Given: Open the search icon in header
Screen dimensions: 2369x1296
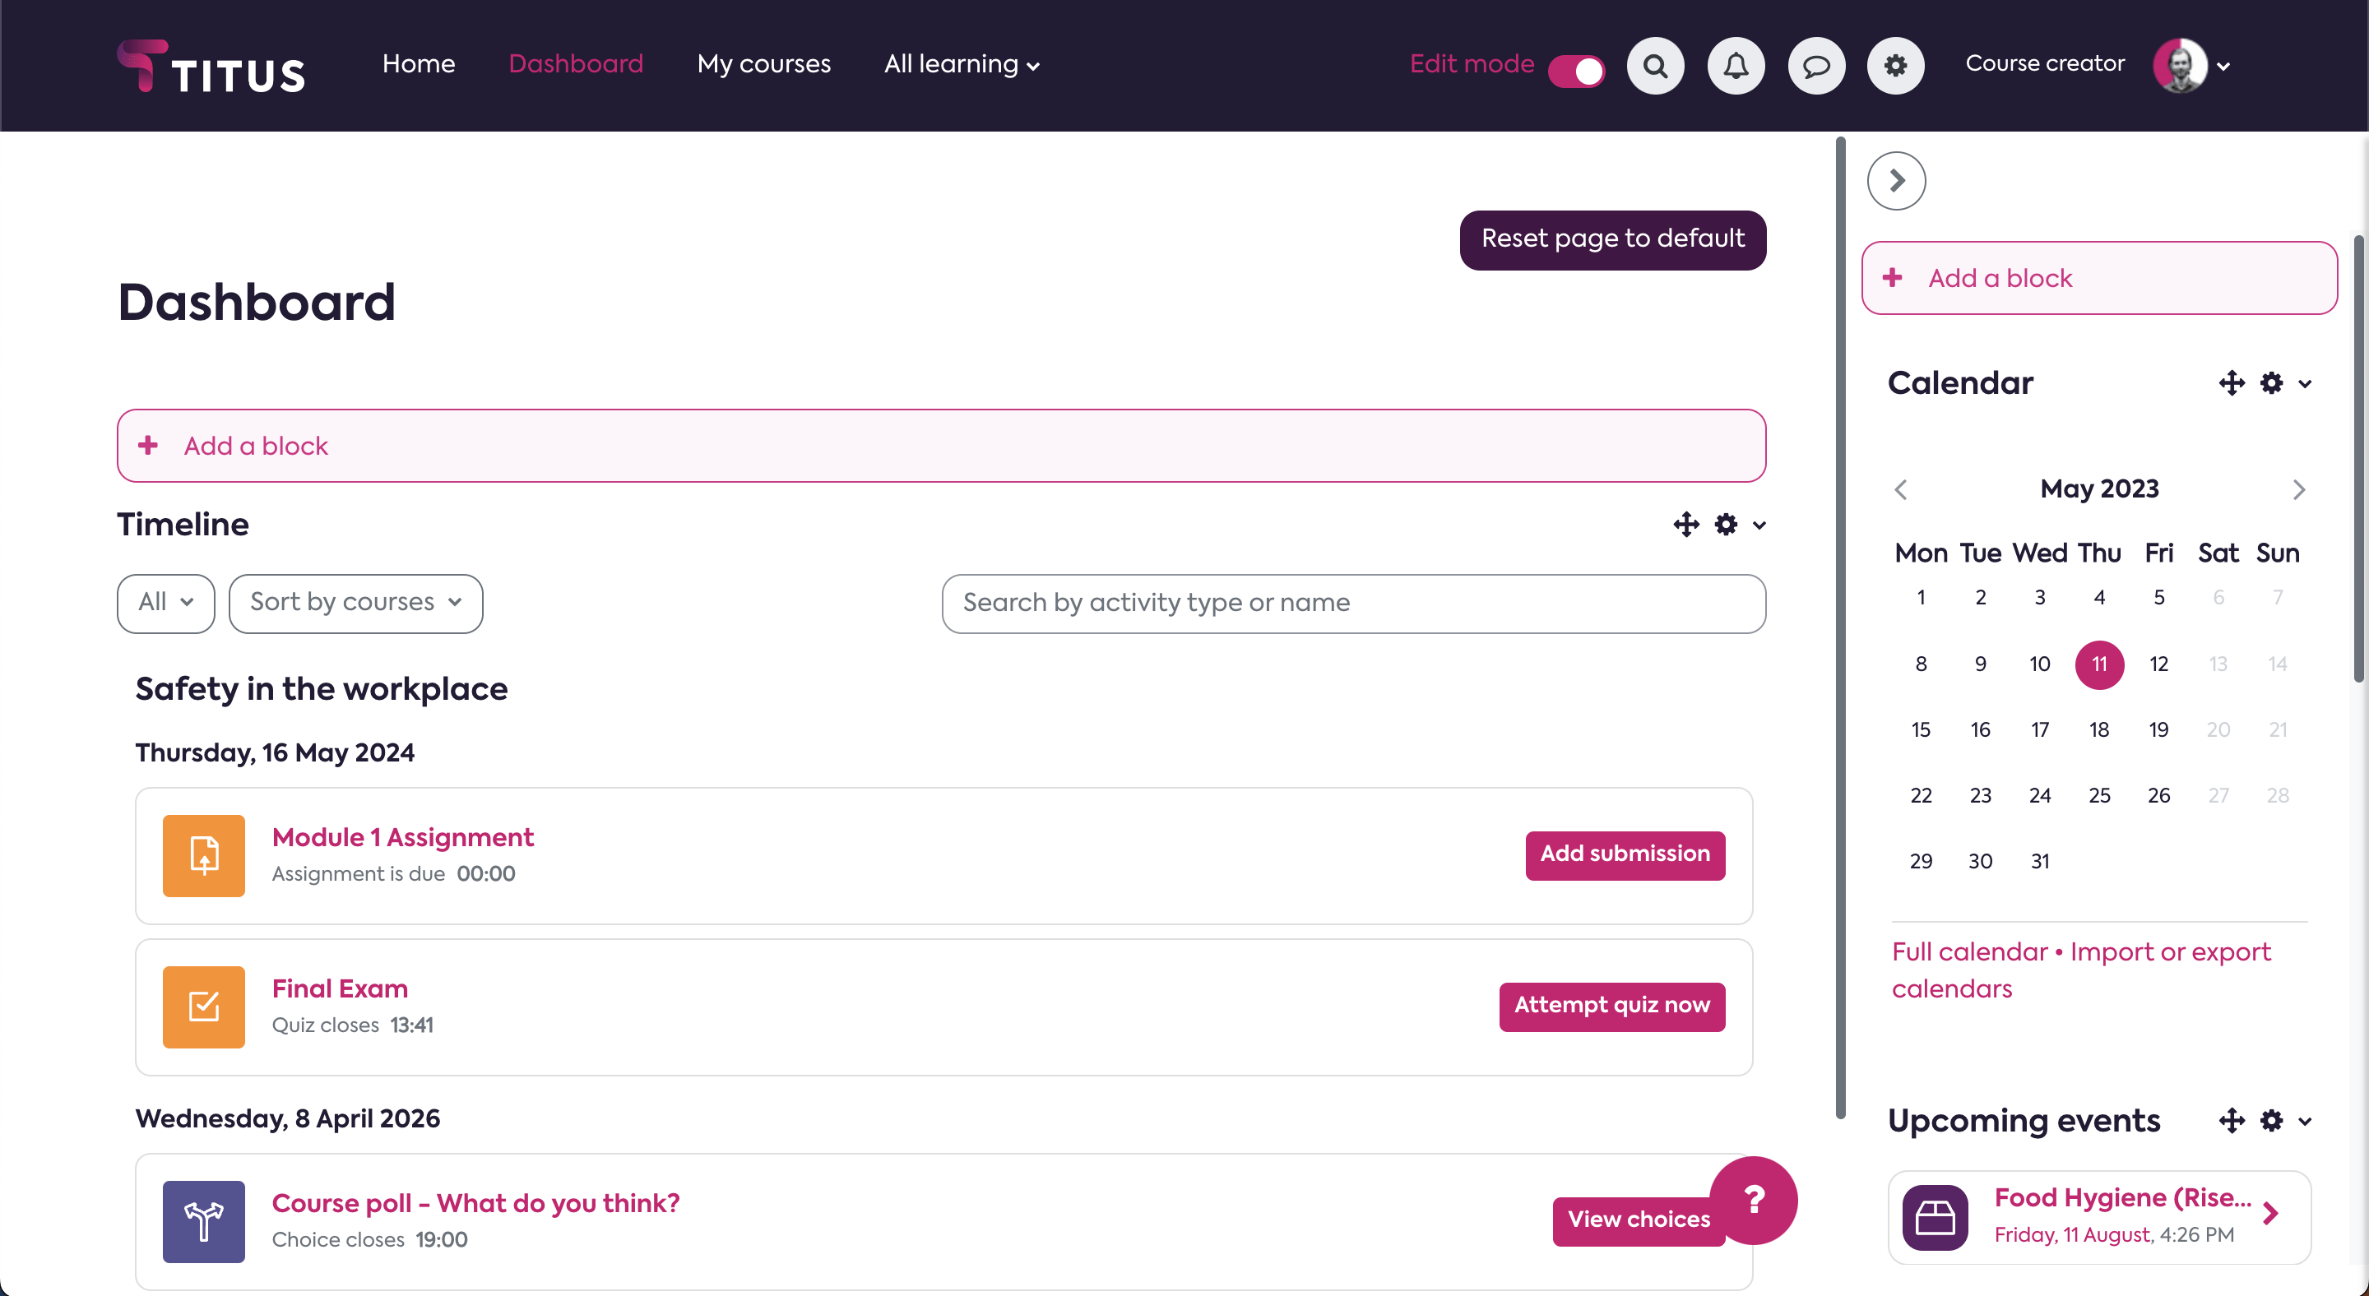Looking at the screenshot, I should pyautogui.click(x=1654, y=65).
